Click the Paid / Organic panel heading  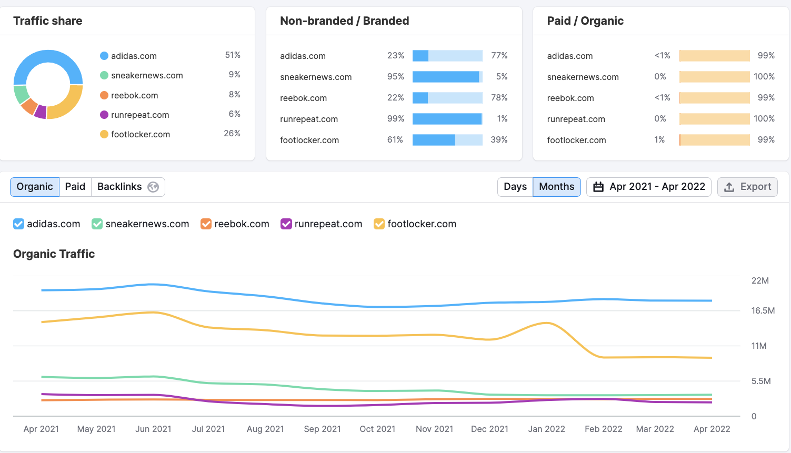click(x=585, y=21)
